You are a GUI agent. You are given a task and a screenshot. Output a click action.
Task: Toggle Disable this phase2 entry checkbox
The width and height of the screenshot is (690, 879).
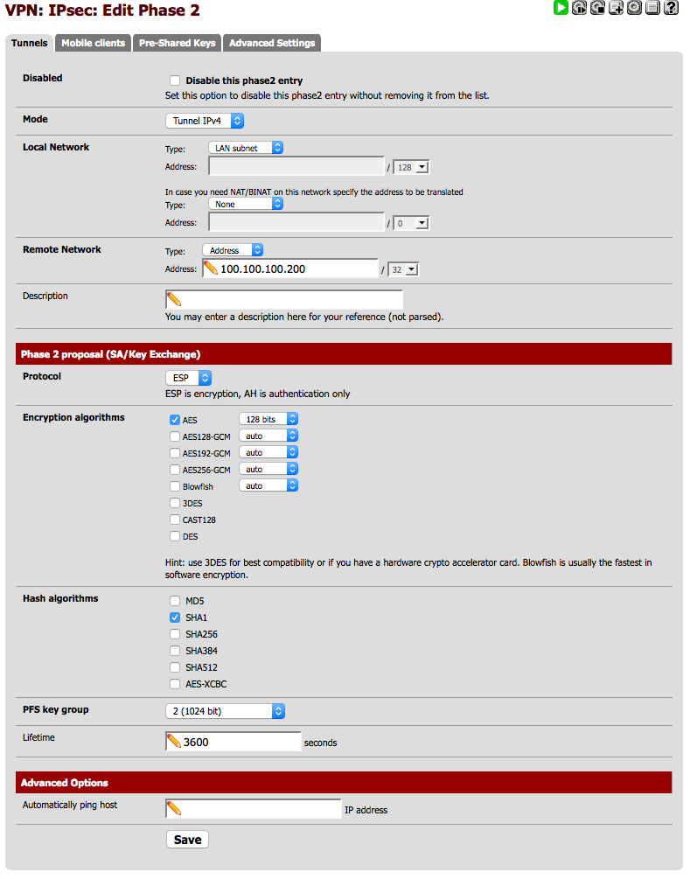click(175, 80)
